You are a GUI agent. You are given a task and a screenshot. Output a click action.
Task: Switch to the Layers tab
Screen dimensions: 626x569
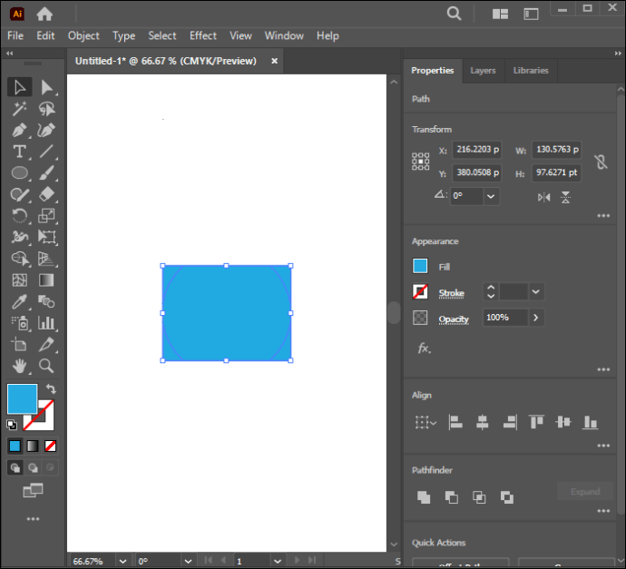(x=483, y=71)
